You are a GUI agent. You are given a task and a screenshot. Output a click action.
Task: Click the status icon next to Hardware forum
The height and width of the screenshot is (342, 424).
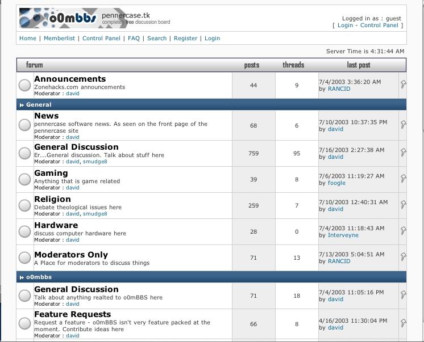(x=24, y=232)
